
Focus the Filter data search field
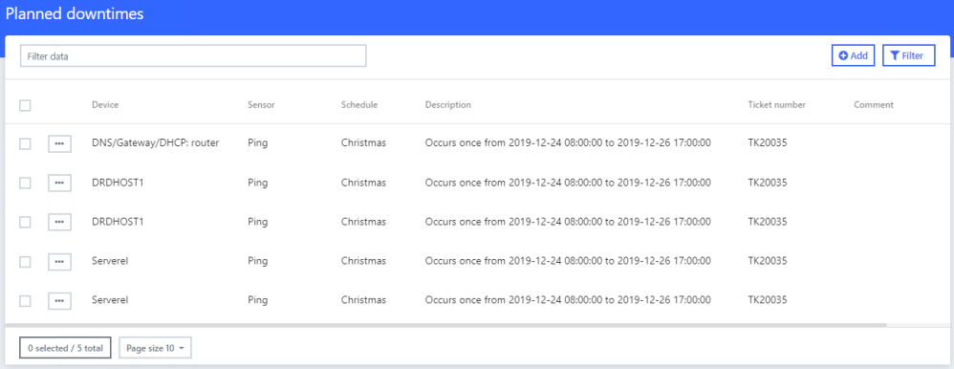pyautogui.click(x=193, y=55)
